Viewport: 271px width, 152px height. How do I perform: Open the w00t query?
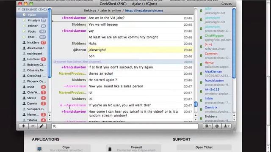point(30,87)
